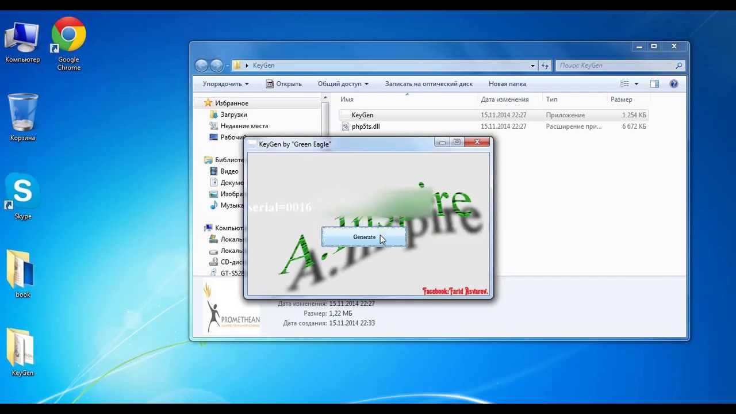Minimize the KeyGen by Green Eagle window
The image size is (736, 414).
tap(442, 142)
